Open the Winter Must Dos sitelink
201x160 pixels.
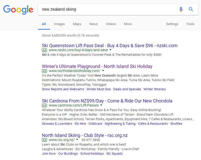(x=98, y=89)
